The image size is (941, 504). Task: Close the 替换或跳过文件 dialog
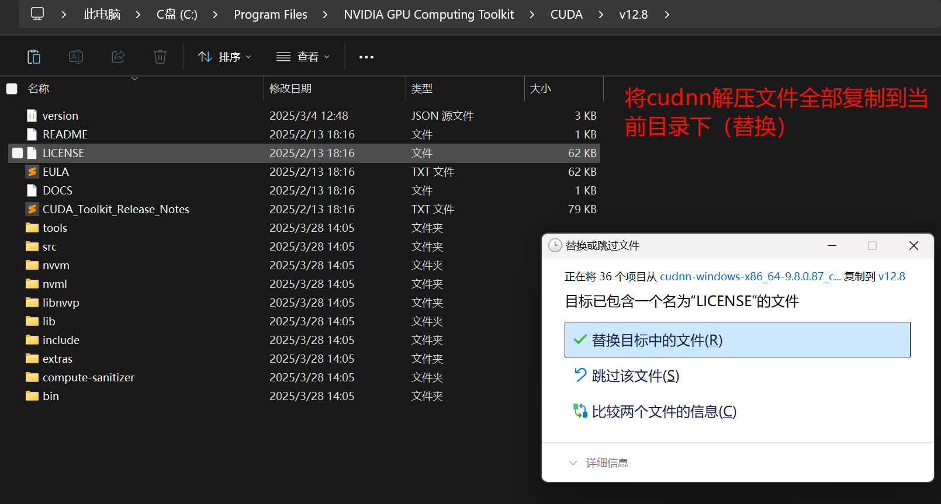point(914,246)
